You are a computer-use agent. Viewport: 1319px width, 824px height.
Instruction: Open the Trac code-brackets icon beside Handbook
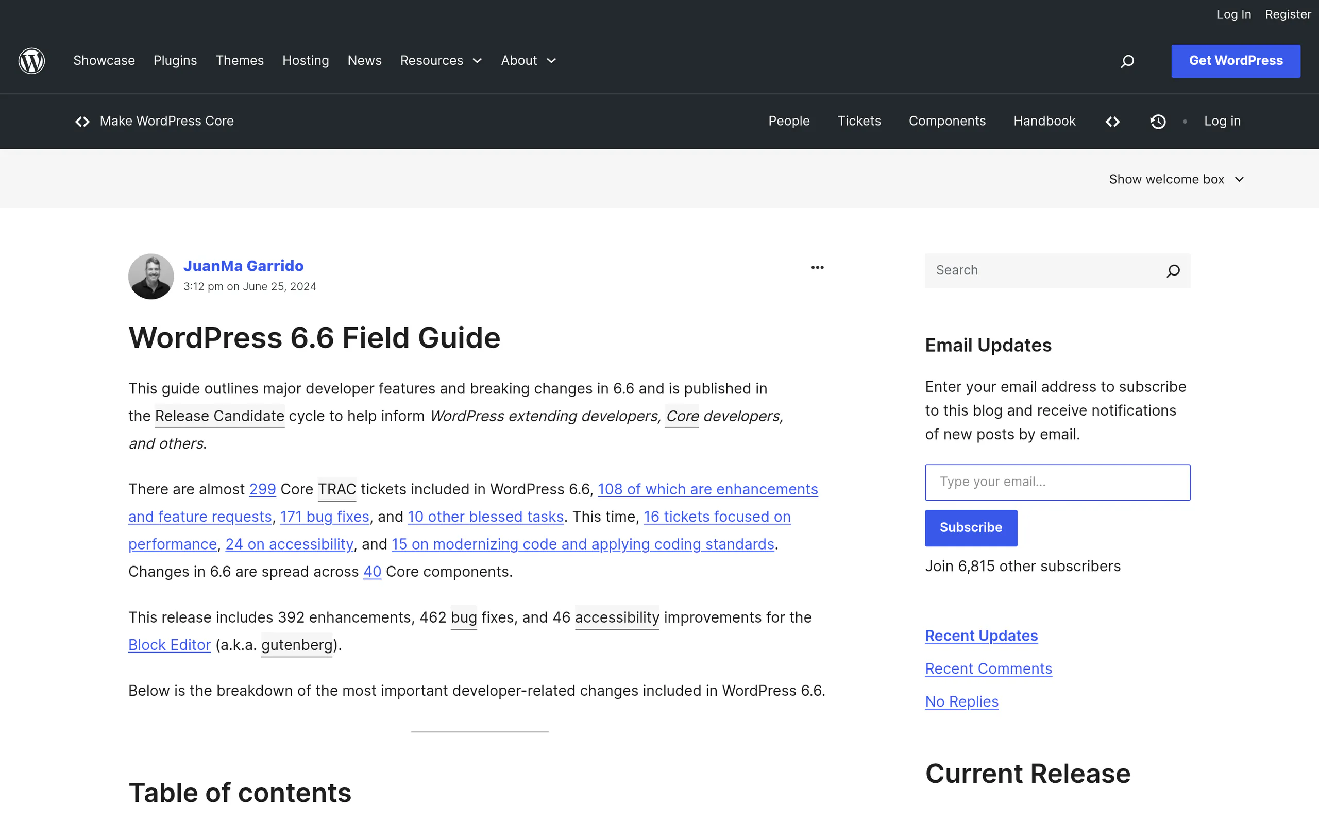(1112, 122)
